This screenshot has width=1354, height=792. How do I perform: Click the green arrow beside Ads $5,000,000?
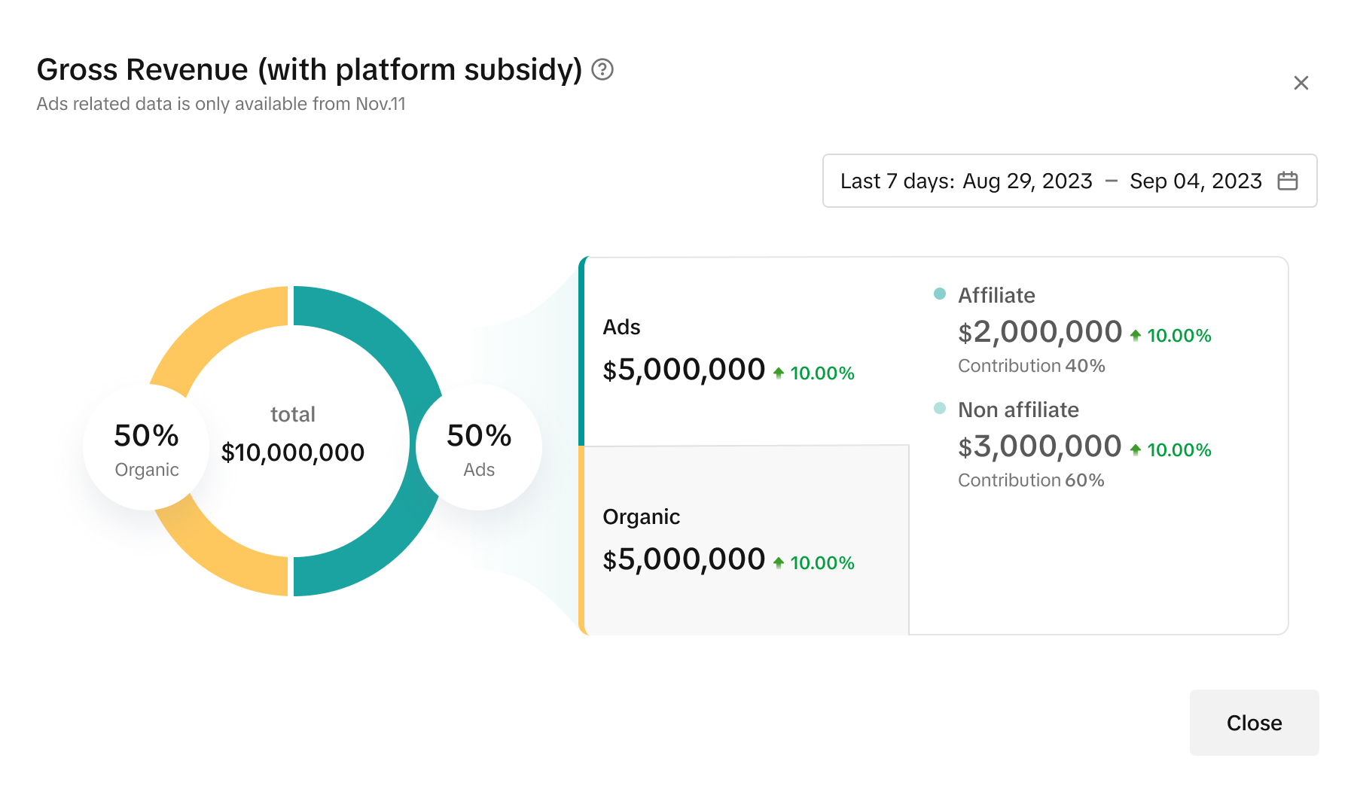(x=779, y=373)
